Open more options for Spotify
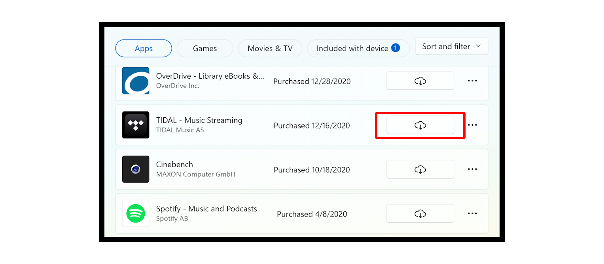 point(472,213)
